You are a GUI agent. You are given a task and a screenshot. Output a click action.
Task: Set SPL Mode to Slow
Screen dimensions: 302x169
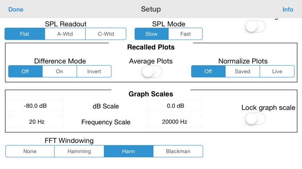pyautogui.click(x=151, y=34)
